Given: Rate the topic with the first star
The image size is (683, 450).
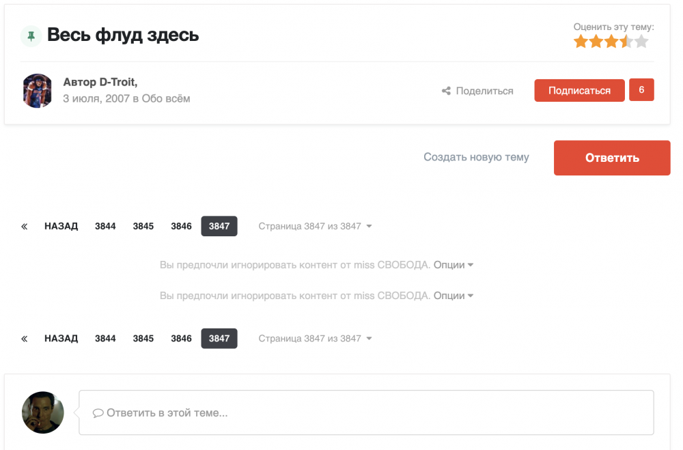Looking at the screenshot, I should [581, 42].
